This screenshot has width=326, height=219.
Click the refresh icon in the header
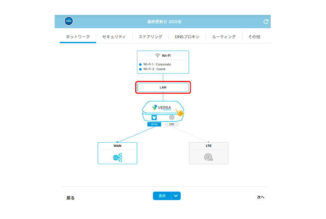(x=266, y=22)
